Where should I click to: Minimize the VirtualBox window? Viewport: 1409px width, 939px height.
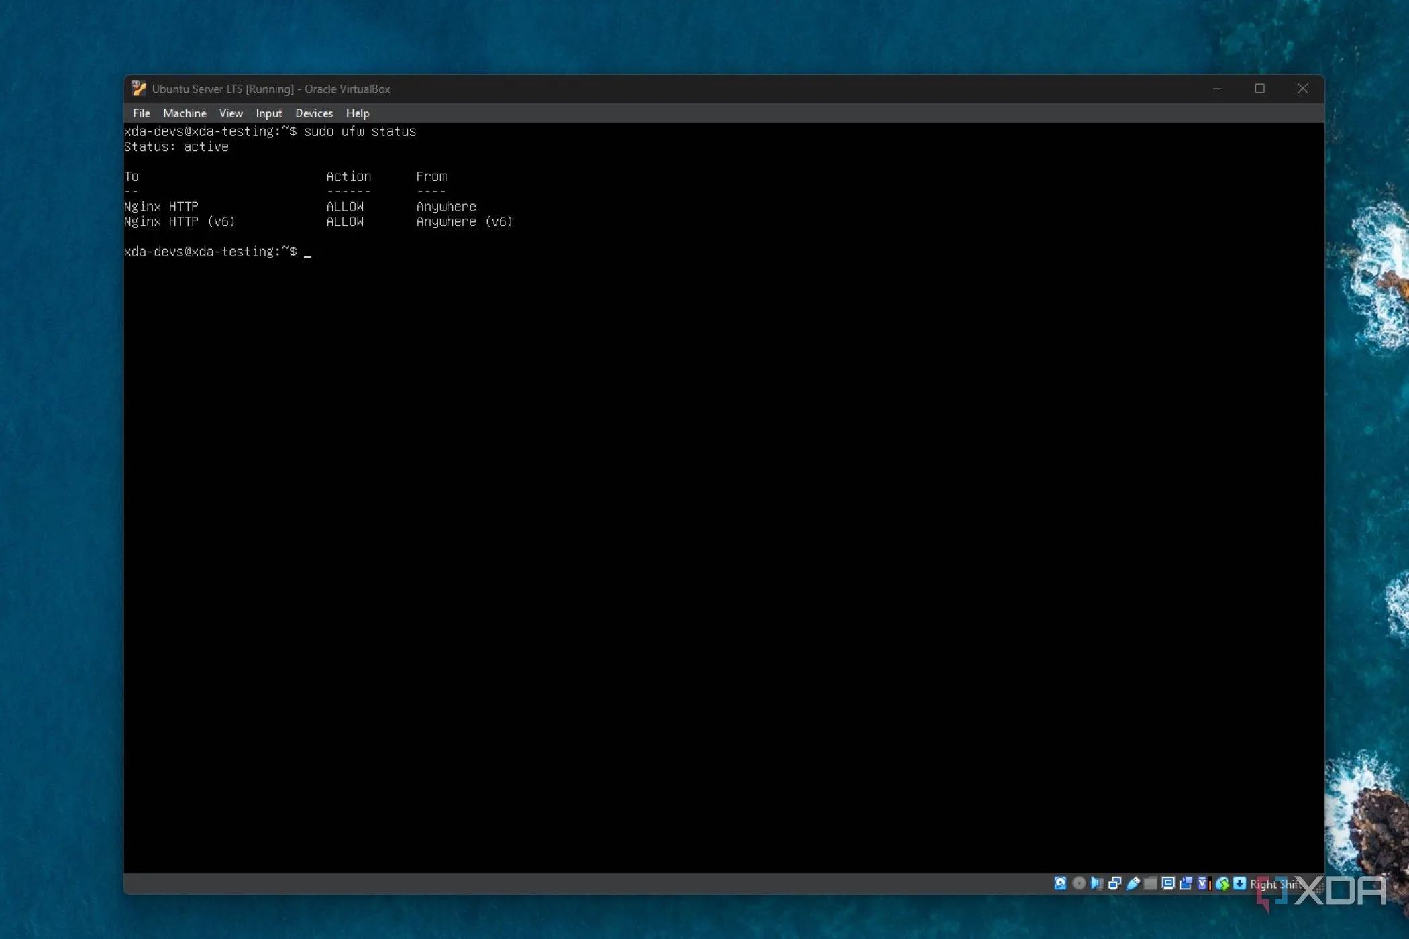pos(1217,89)
